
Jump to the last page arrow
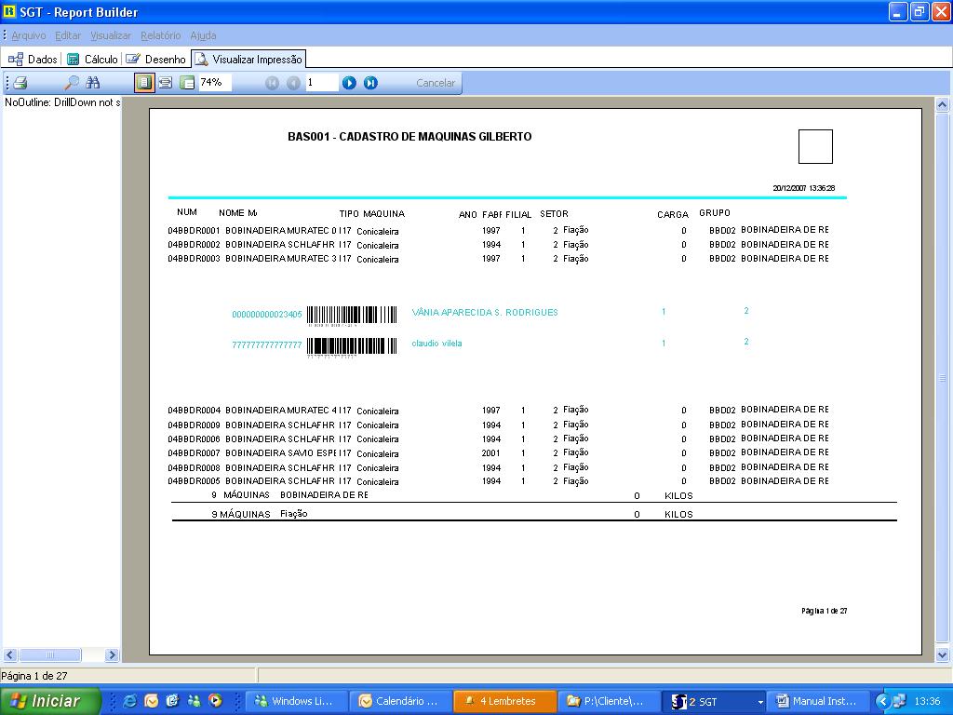370,83
